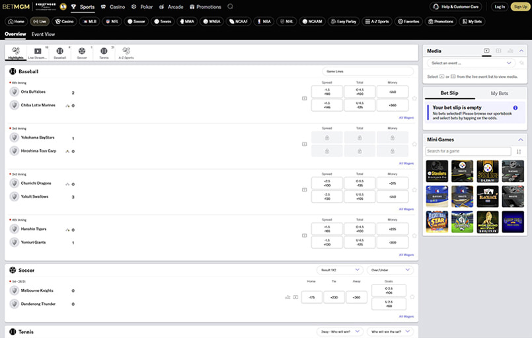Open the NHL section pill
The width and height of the screenshot is (532, 338).
coord(287,21)
